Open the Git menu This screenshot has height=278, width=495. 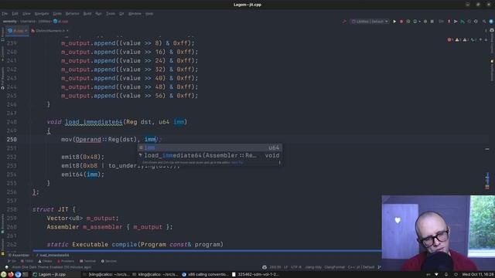pos(121,14)
